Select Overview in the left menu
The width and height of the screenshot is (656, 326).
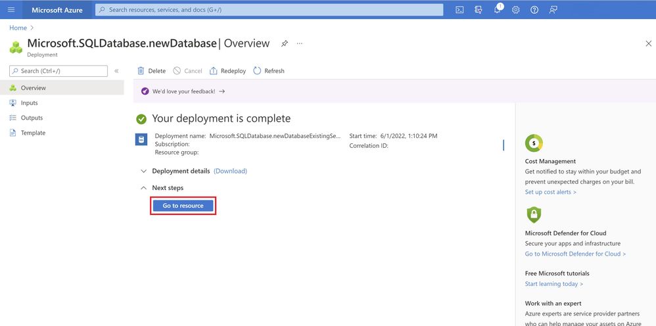(62, 88)
